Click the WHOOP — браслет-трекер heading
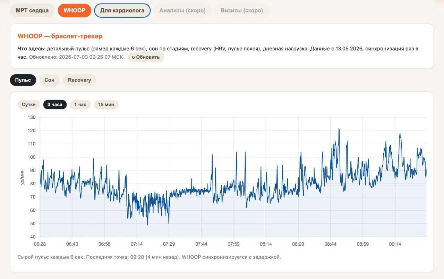This screenshot has width=444, height=279. [60, 36]
